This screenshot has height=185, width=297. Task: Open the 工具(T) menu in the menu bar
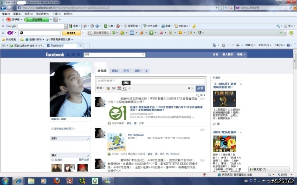(x=57, y=14)
